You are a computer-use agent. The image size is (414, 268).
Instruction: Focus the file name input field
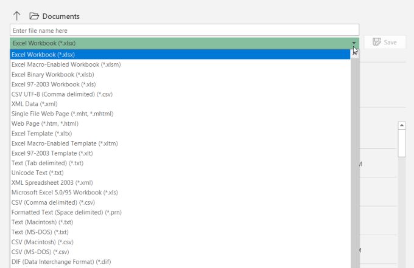184,30
